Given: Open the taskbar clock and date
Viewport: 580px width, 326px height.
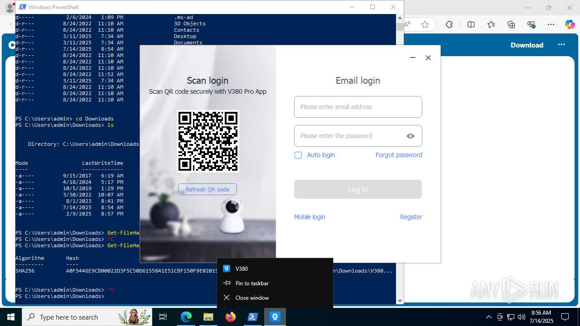Looking at the screenshot, I should click(541, 317).
